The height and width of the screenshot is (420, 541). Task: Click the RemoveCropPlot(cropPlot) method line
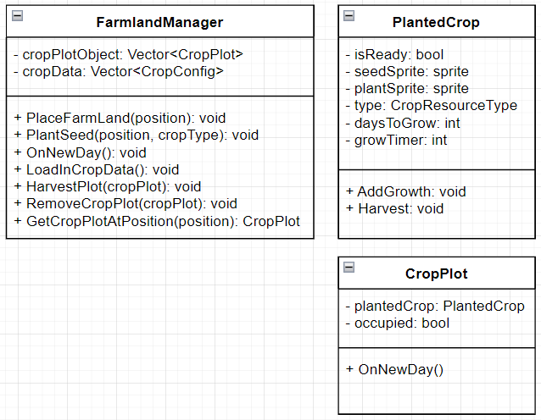[125, 203]
